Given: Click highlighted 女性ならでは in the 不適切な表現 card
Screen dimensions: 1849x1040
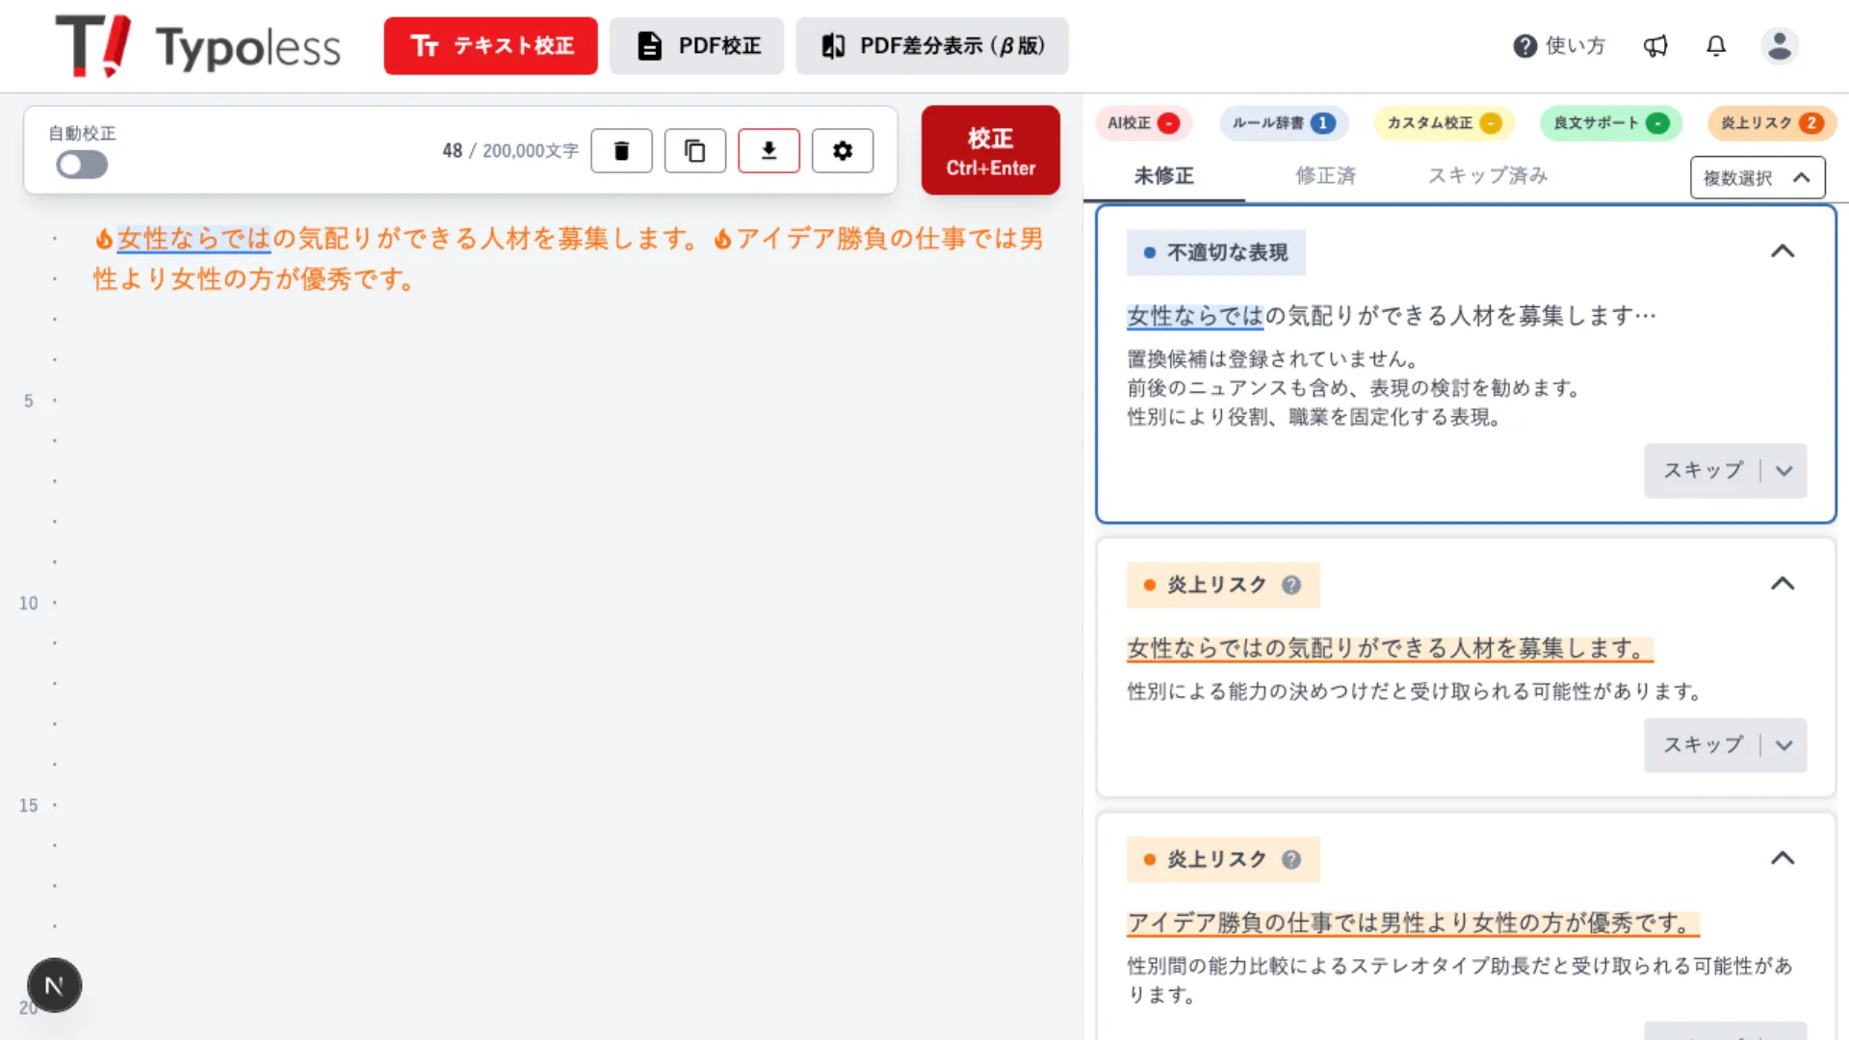Looking at the screenshot, I should click(x=1195, y=316).
